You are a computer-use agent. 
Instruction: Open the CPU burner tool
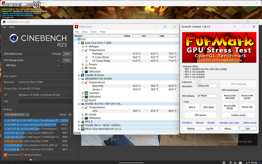(200, 115)
